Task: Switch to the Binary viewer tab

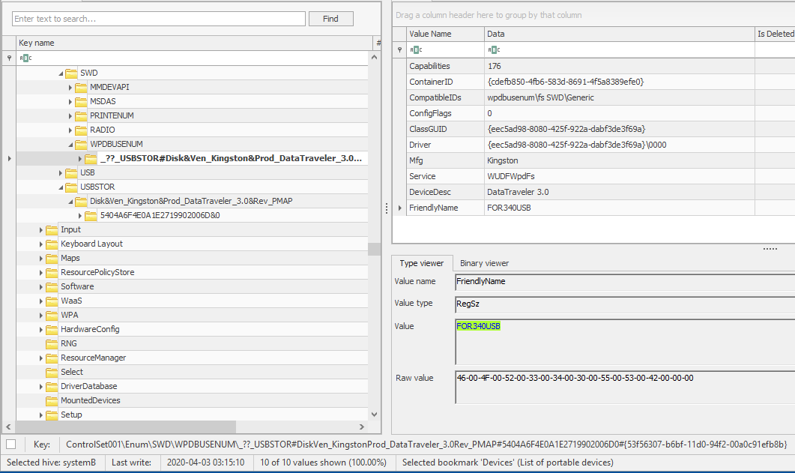Action: (x=484, y=263)
